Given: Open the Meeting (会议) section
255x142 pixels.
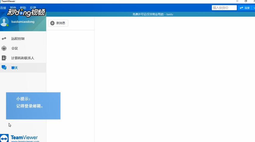Looking at the screenshot, I should click(23, 48).
